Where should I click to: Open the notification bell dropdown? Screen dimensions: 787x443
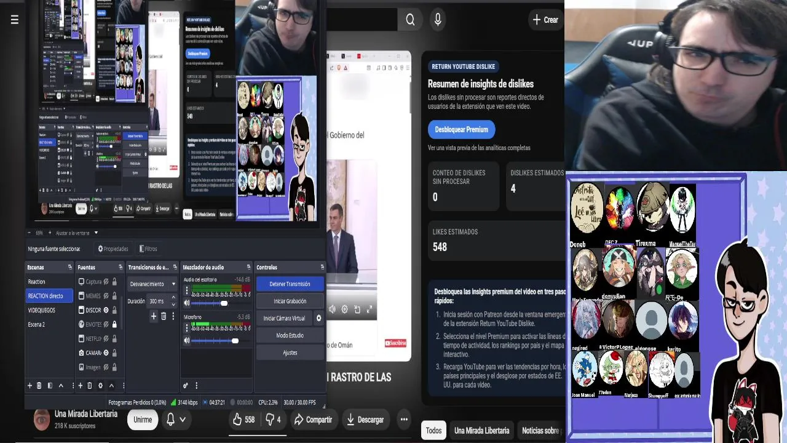[x=176, y=420]
